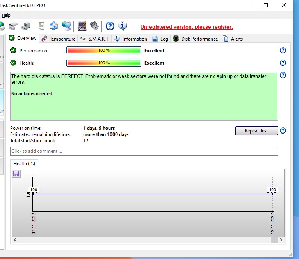
Task: Click the blue question mark toolbar icon
Action: [x=110, y=26]
